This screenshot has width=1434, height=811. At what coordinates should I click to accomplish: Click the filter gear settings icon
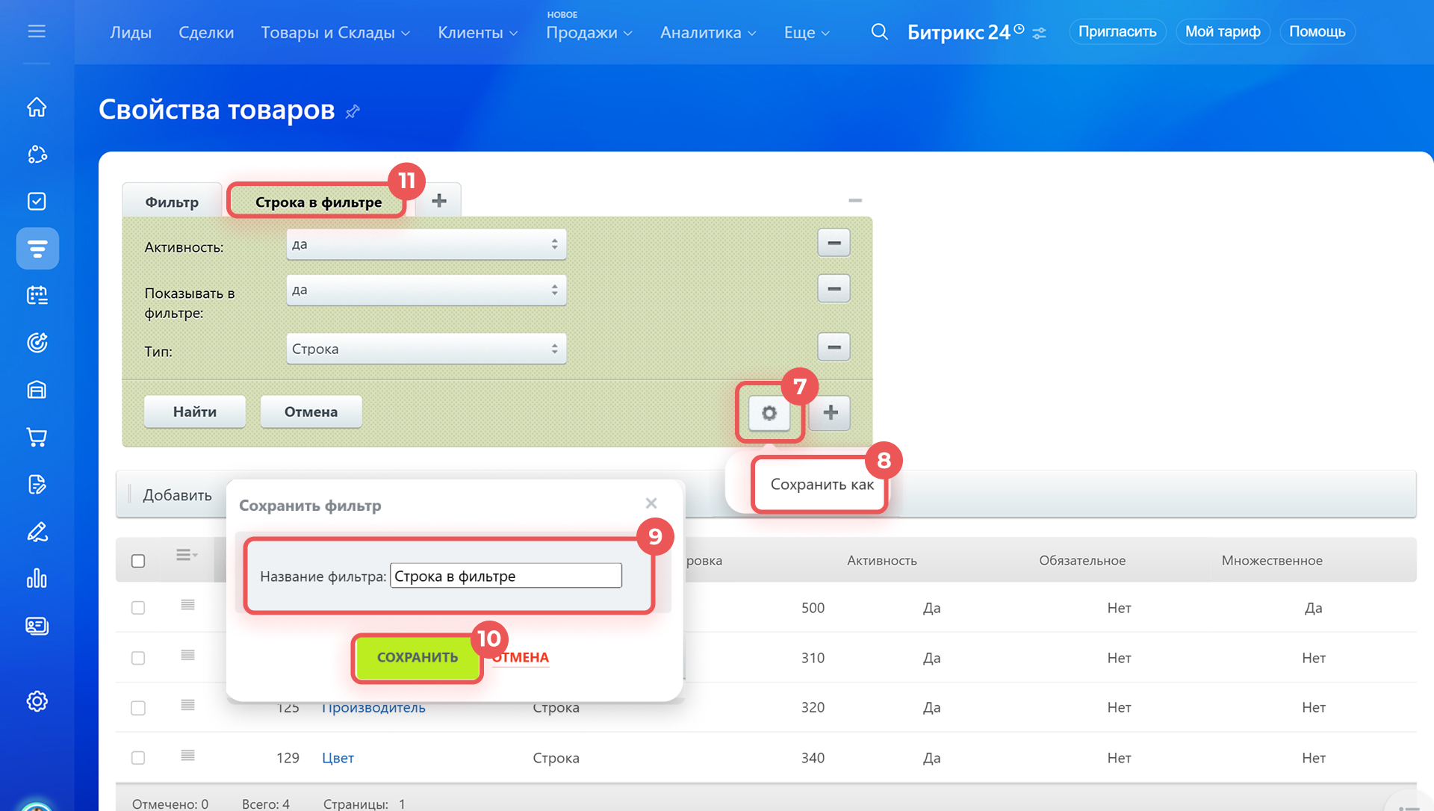click(769, 413)
